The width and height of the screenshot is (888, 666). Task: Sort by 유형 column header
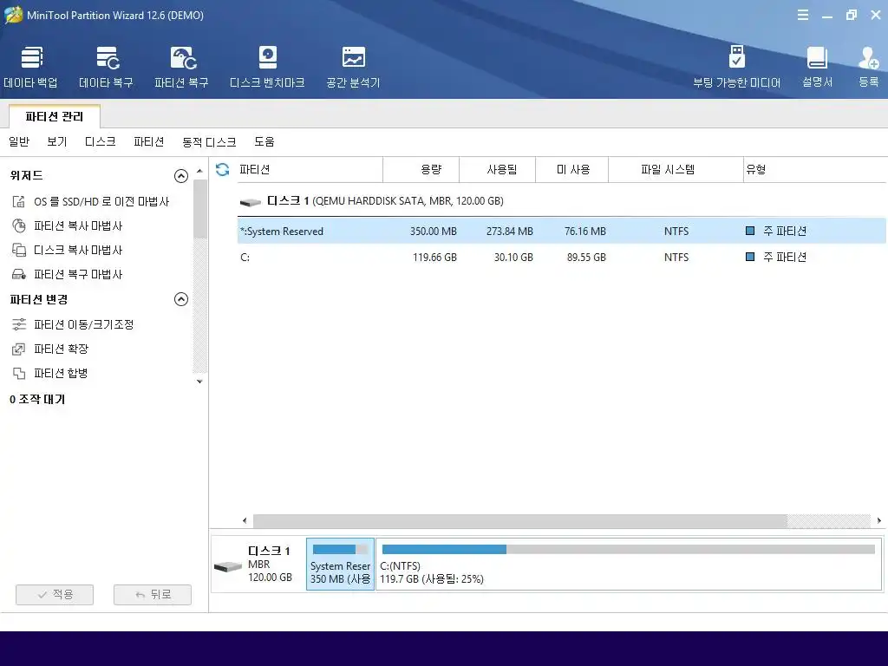pos(814,169)
